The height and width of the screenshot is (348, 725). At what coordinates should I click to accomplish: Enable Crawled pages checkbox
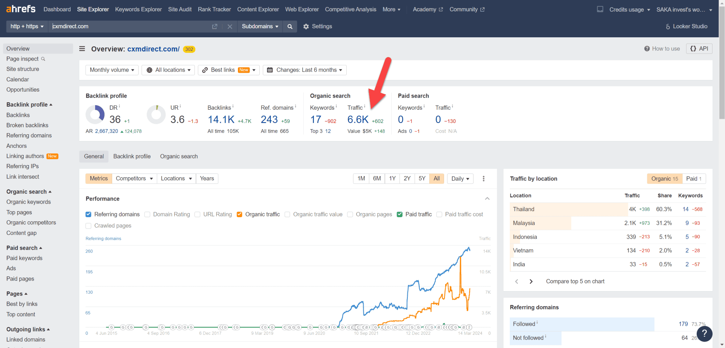88,226
